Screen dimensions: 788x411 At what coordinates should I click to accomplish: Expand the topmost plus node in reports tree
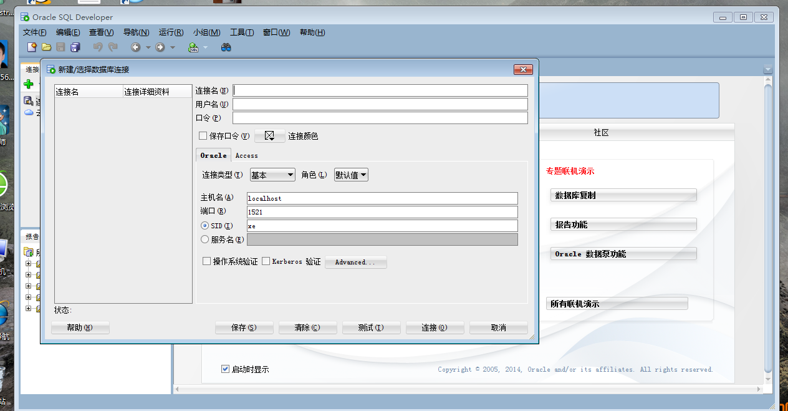pos(29,263)
